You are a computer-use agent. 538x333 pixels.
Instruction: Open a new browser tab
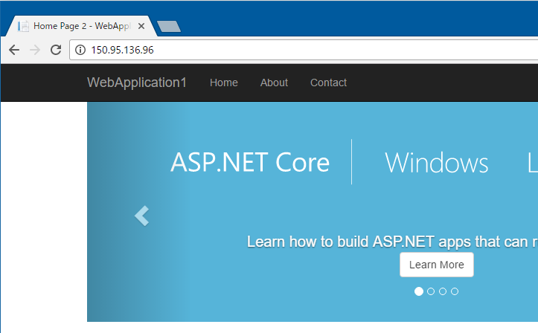(168, 26)
